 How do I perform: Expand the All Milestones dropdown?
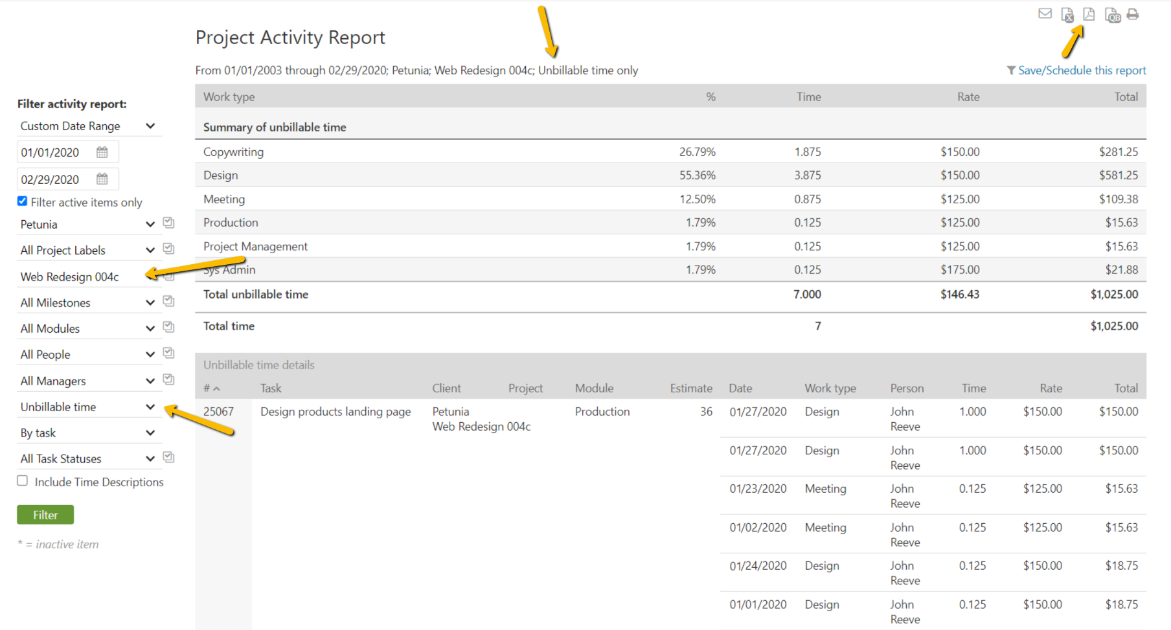[x=87, y=302]
